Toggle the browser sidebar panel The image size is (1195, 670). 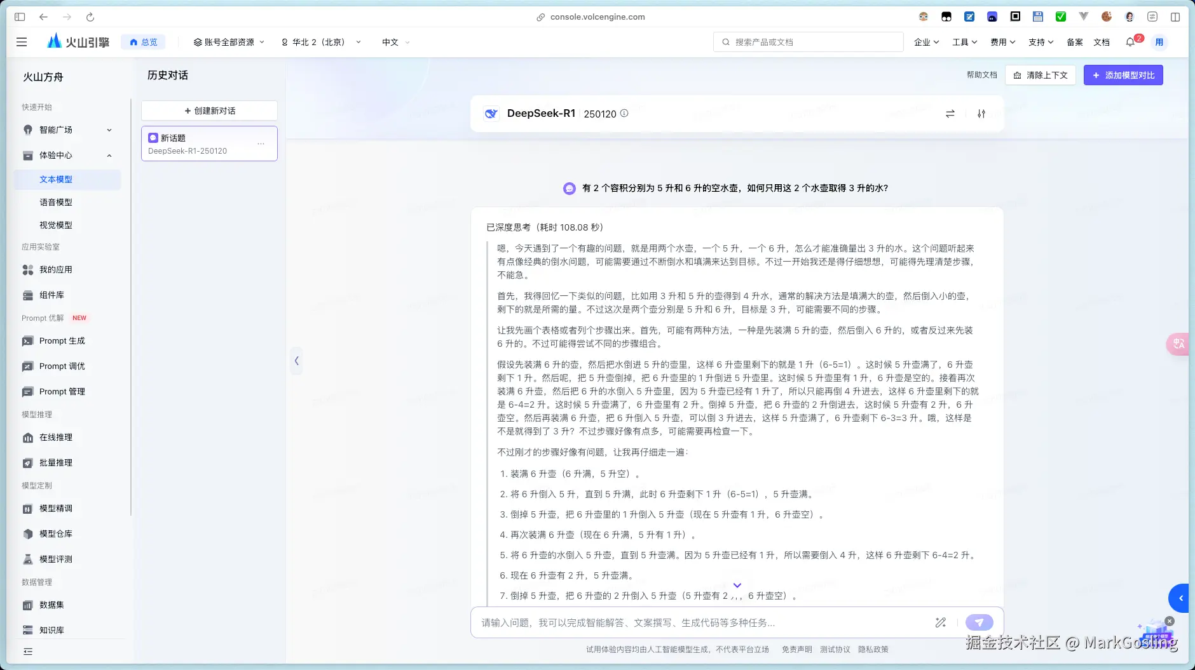pyautogui.click(x=20, y=17)
